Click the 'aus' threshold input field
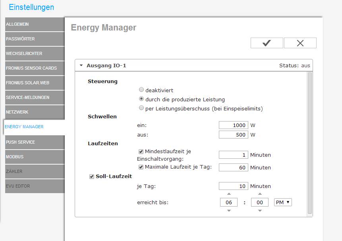The width and height of the screenshot is (342, 241). [234, 135]
